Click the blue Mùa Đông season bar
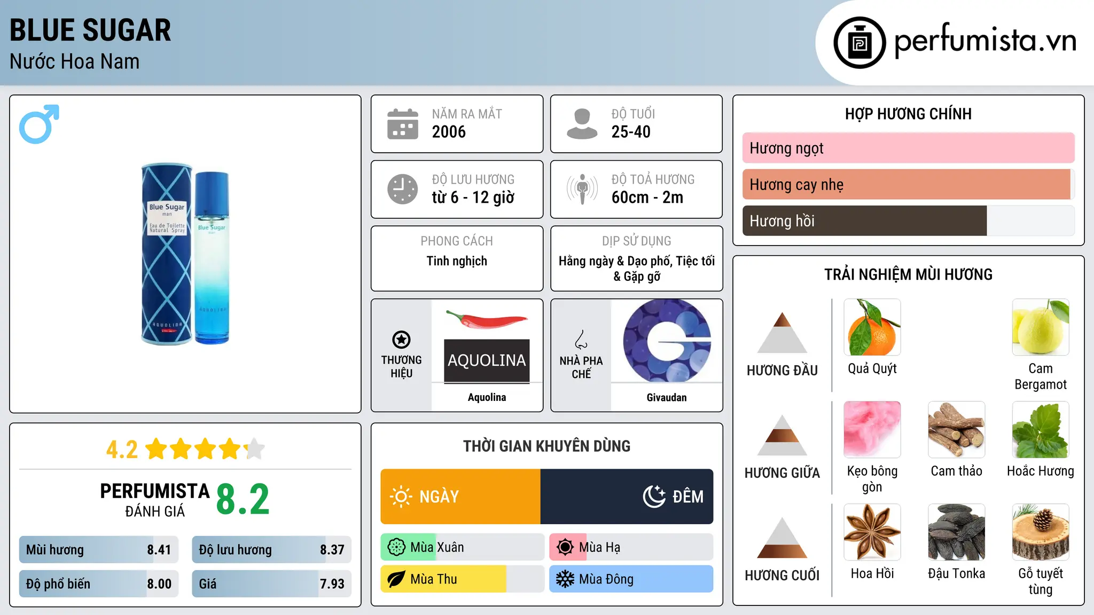 [x=631, y=579]
